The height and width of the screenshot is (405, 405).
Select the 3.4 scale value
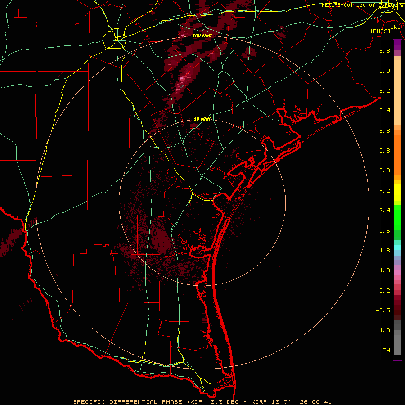(385, 211)
